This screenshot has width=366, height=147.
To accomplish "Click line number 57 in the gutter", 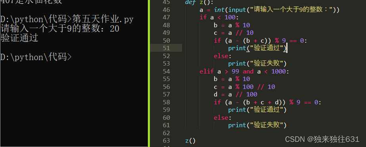I will [166, 94].
